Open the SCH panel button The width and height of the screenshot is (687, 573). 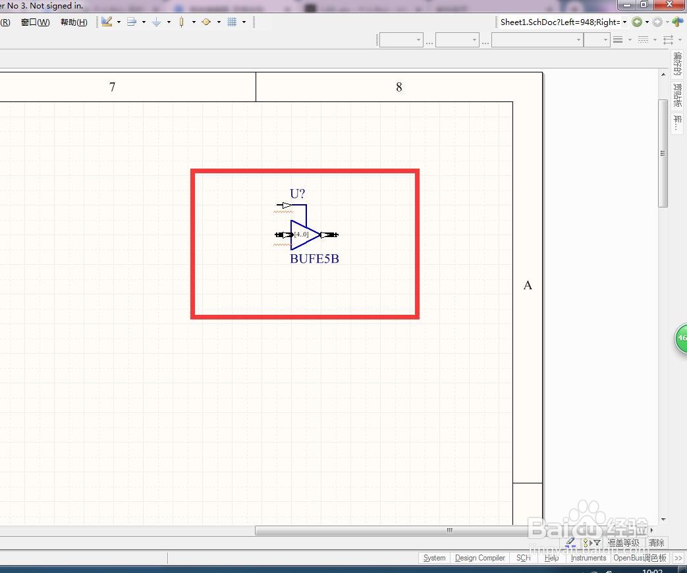523,558
